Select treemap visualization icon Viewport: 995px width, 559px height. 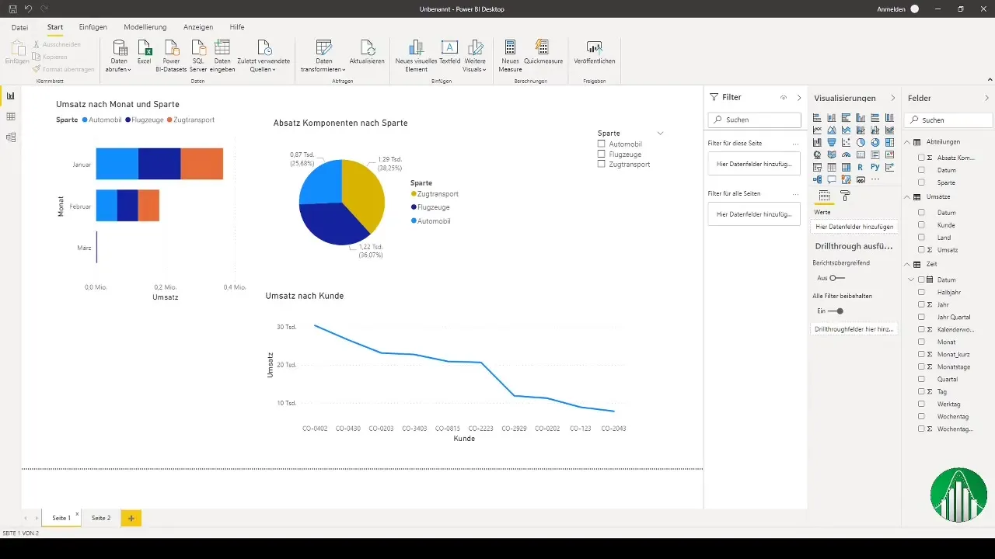click(x=890, y=143)
